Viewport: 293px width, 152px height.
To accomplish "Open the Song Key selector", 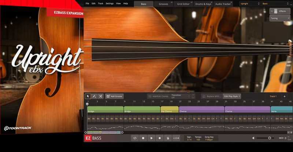I will click(209, 138).
